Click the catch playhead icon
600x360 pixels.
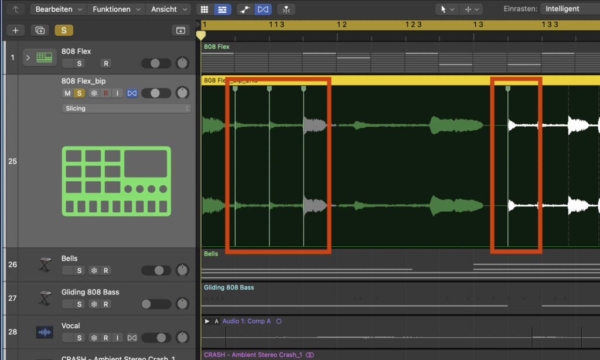tap(286, 9)
